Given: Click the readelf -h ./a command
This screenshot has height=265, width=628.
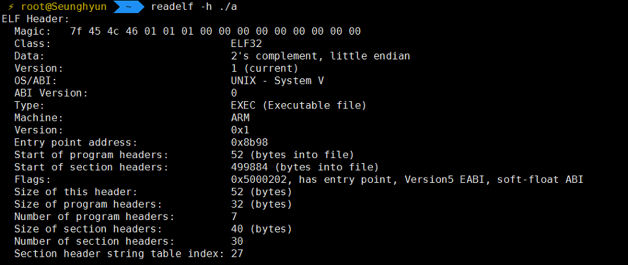Looking at the screenshot, I should 194,7.
